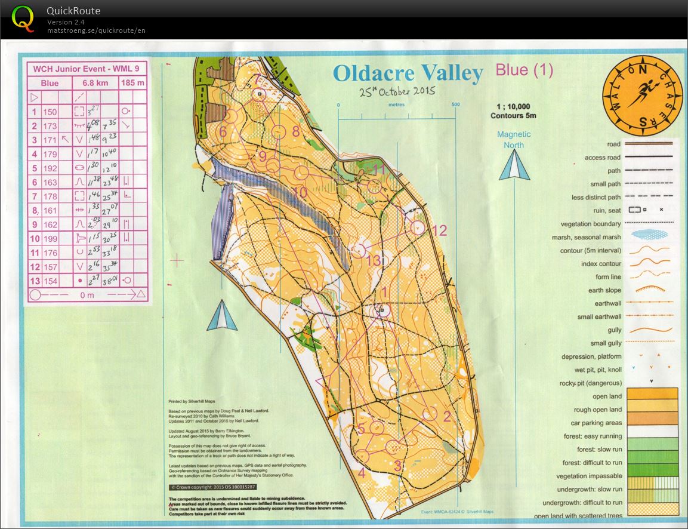This screenshot has height=529, width=688.
Task: Click finish circle in the table's bottom row
Action: 36,295
